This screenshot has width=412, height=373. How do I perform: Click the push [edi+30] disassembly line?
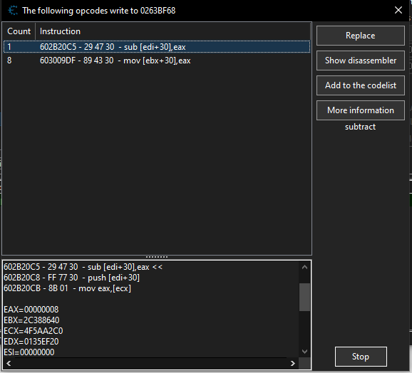point(72,278)
